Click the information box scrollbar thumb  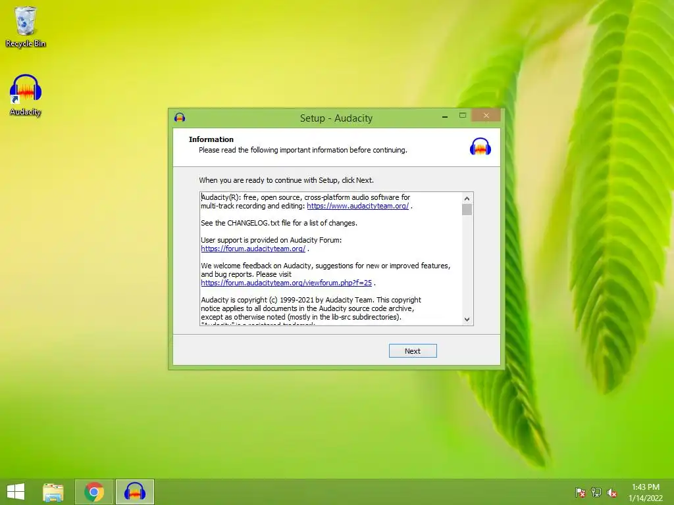click(467, 210)
